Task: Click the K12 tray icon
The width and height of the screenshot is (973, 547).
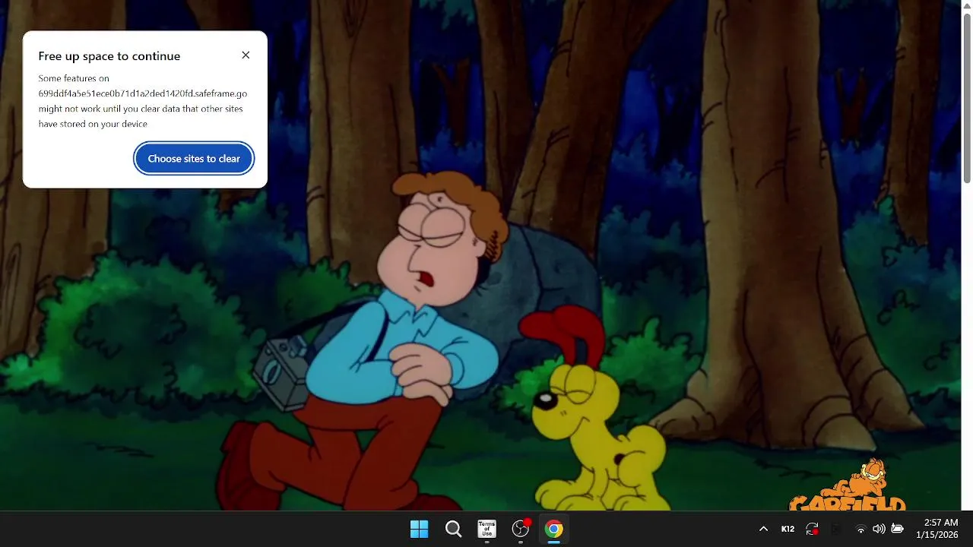Action: coord(788,530)
